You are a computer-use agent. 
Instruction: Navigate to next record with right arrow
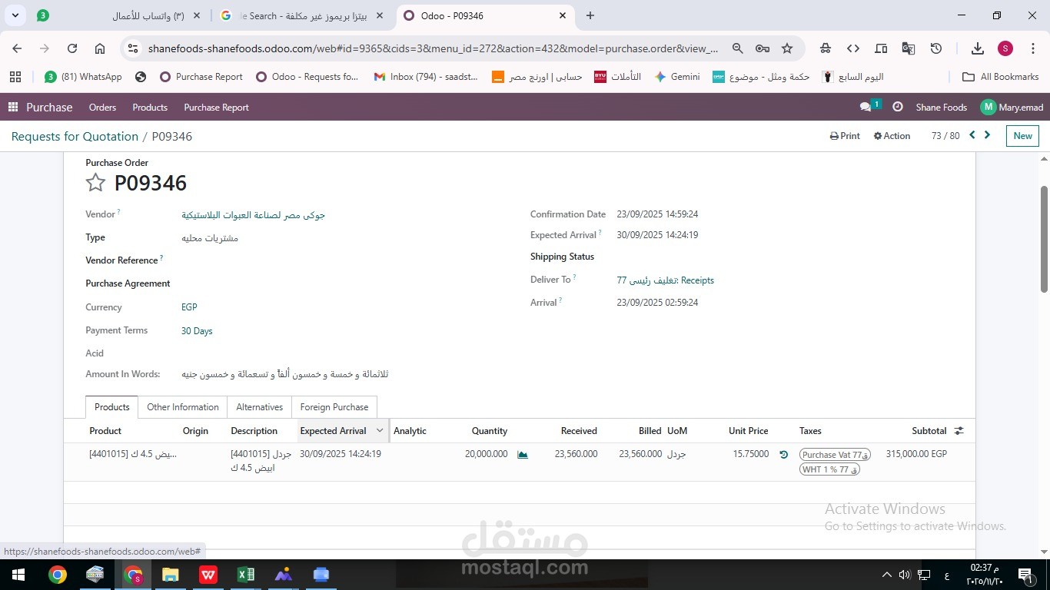coord(988,134)
